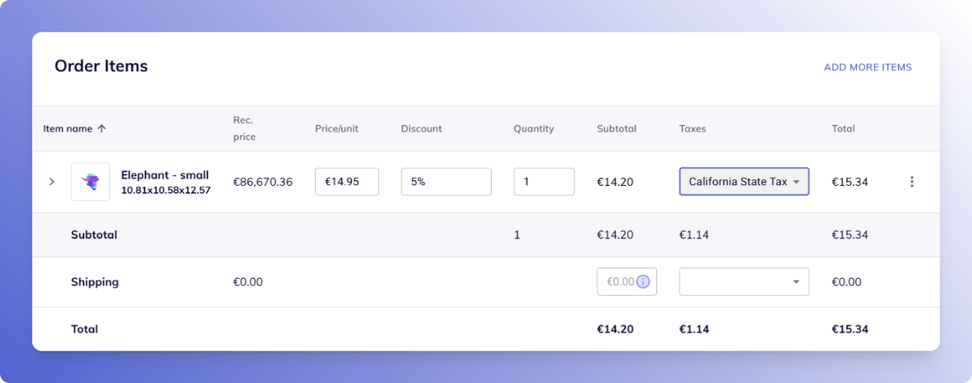Click the Discount field showing 5%

click(x=446, y=182)
